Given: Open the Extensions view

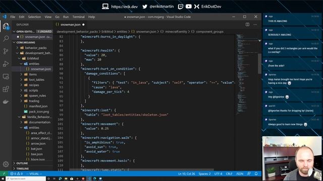Looking at the screenshot, I should tap(6, 89).
